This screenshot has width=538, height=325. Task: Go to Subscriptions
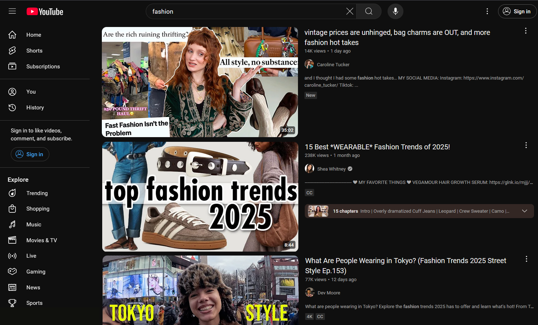pos(43,66)
